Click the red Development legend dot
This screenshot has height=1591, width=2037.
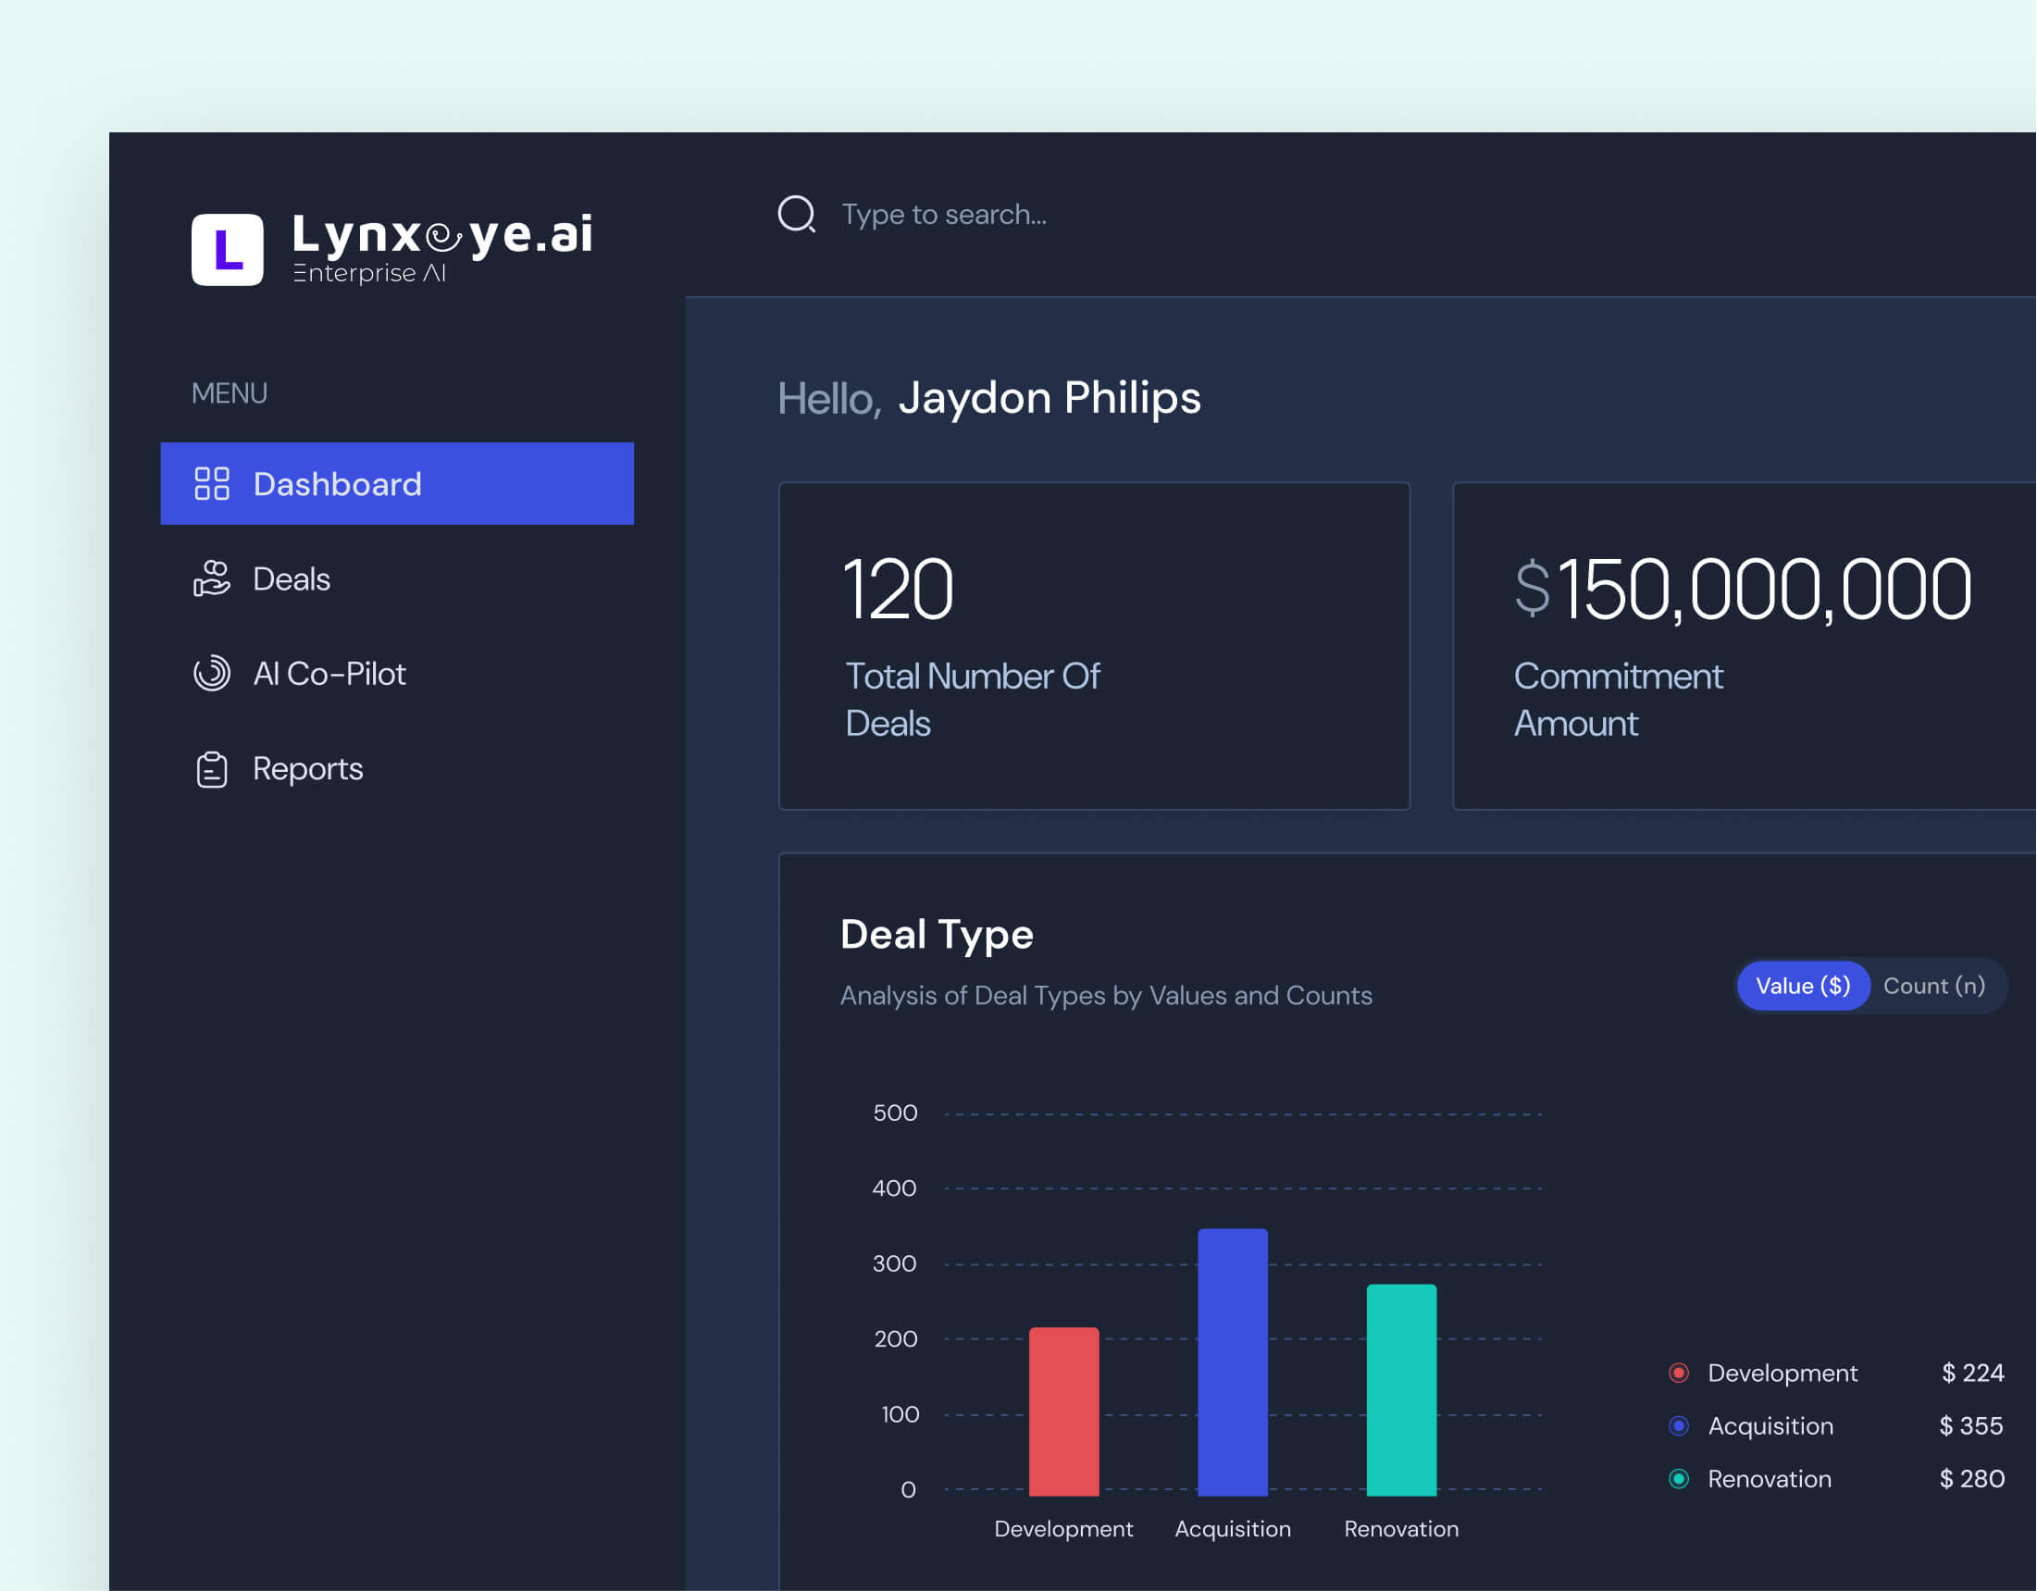(x=1679, y=1372)
